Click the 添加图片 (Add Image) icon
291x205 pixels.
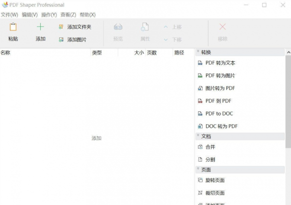point(61,39)
